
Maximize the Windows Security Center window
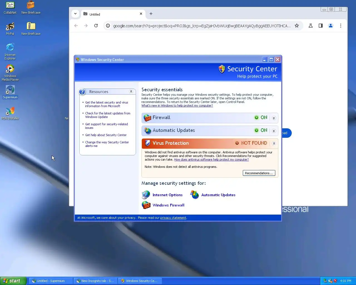(x=271, y=60)
